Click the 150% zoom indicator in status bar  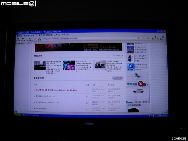click(165, 113)
